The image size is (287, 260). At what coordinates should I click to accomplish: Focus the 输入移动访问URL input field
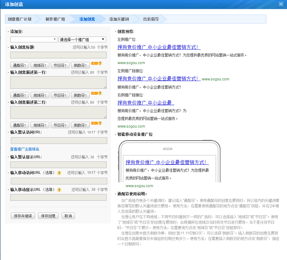[59, 181]
